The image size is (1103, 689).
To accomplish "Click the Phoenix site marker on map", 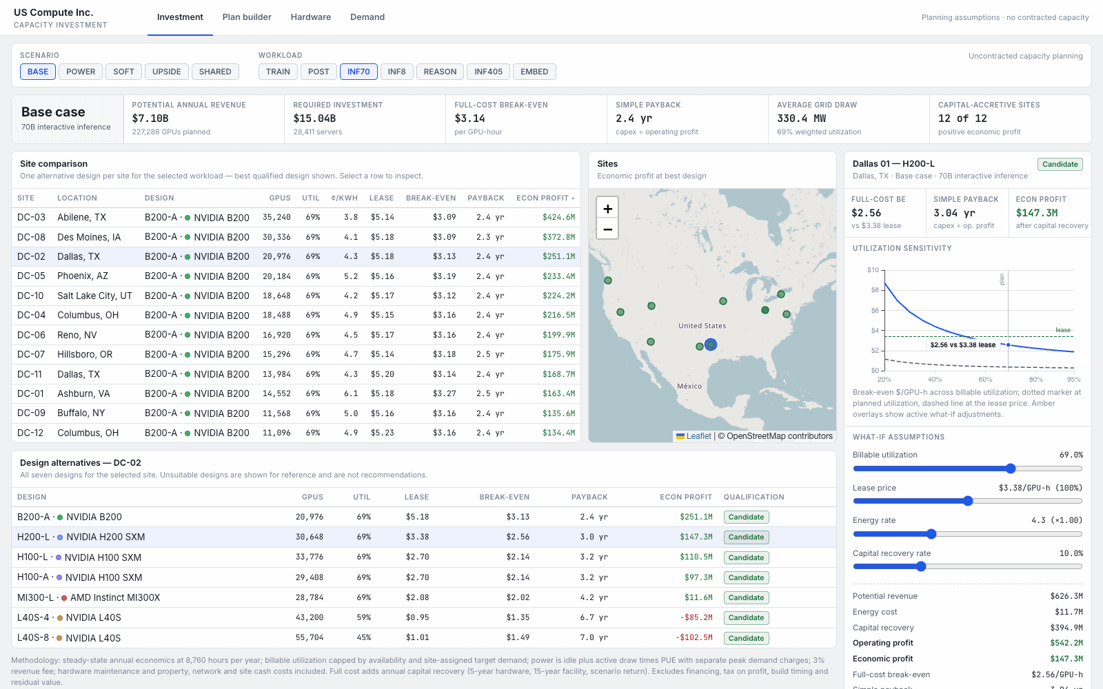I will click(651, 342).
